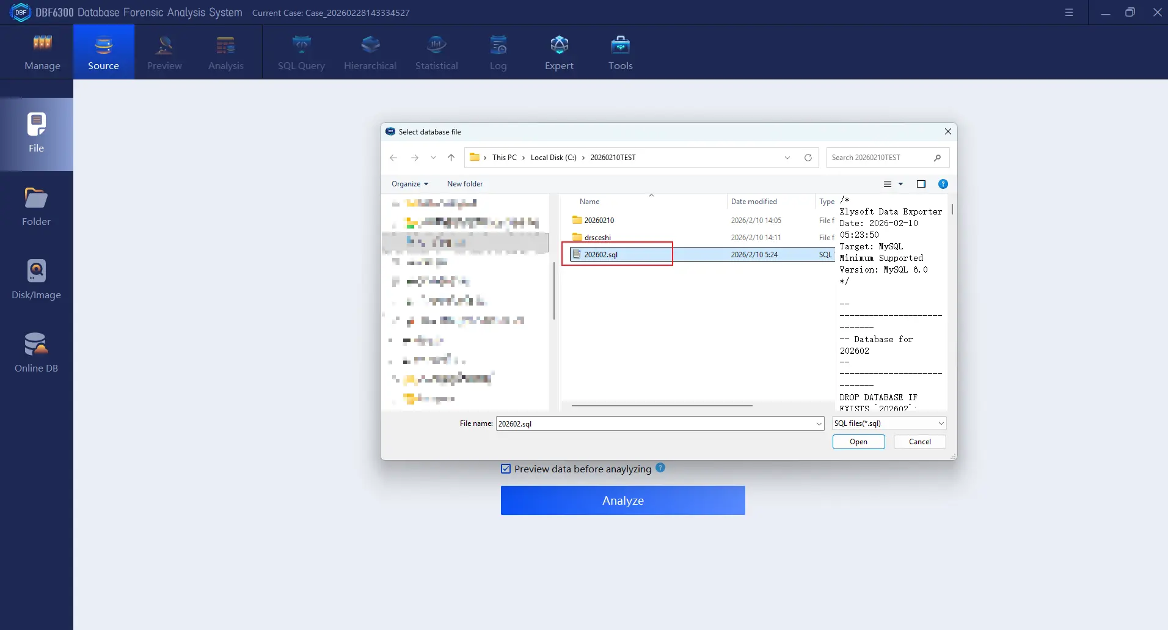Expand the address bar history dropdown
Viewport: 1168px width, 630px height.
click(x=787, y=158)
